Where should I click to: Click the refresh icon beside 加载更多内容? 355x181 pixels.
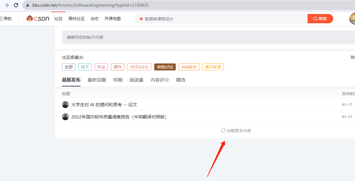pos(223,131)
